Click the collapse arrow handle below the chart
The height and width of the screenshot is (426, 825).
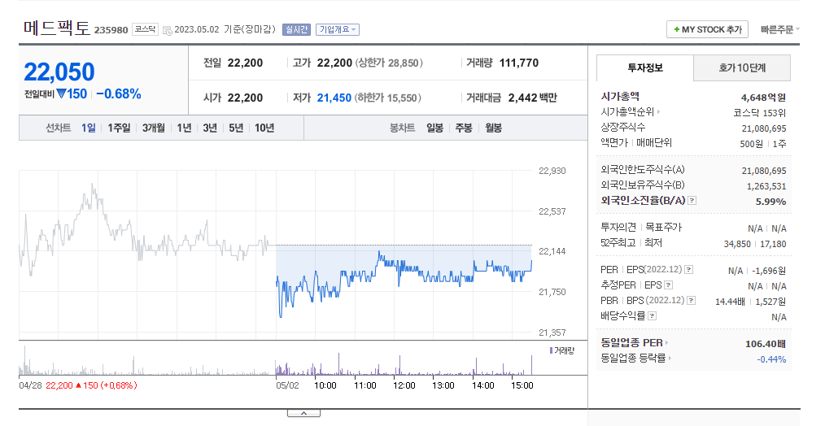click(303, 413)
